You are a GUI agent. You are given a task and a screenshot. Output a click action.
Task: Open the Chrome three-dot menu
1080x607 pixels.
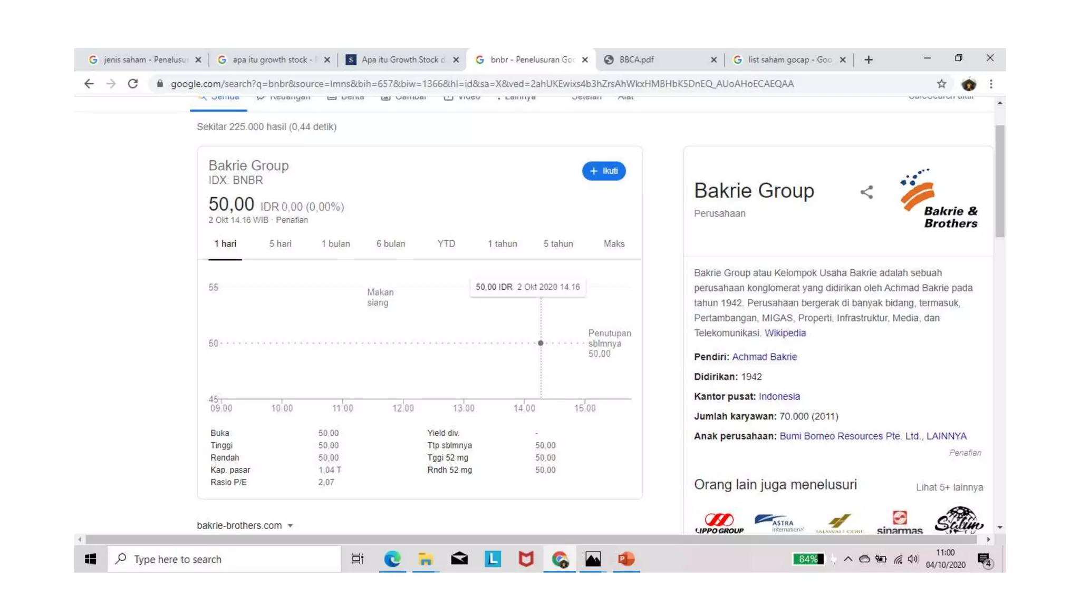991,84
